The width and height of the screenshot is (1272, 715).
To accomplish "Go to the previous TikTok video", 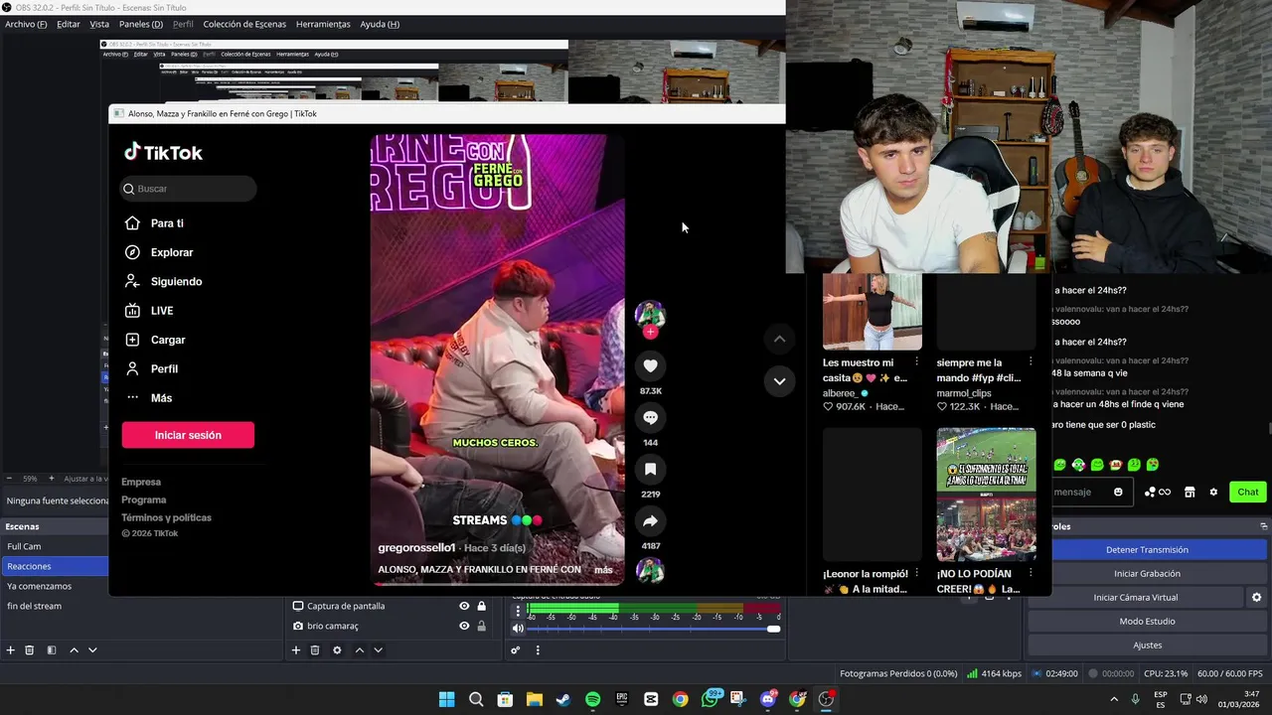I will point(779,339).
